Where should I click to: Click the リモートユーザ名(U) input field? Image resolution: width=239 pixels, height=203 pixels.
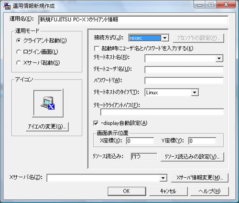pyautogui.click(x=184, y=70)
